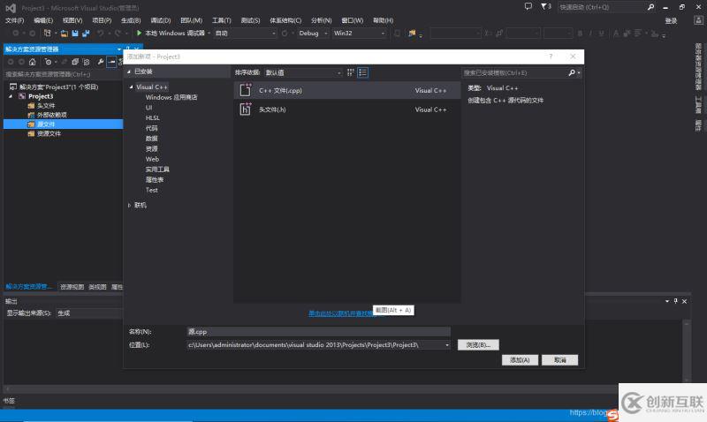Collapse the Visual C++ category node
707x422 pixels.
(x=131, y=87)
